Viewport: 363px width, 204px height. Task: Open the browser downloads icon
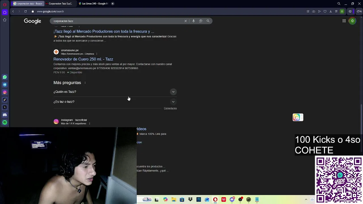coord(331,11)
